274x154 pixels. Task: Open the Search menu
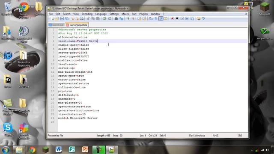[67, 14]
